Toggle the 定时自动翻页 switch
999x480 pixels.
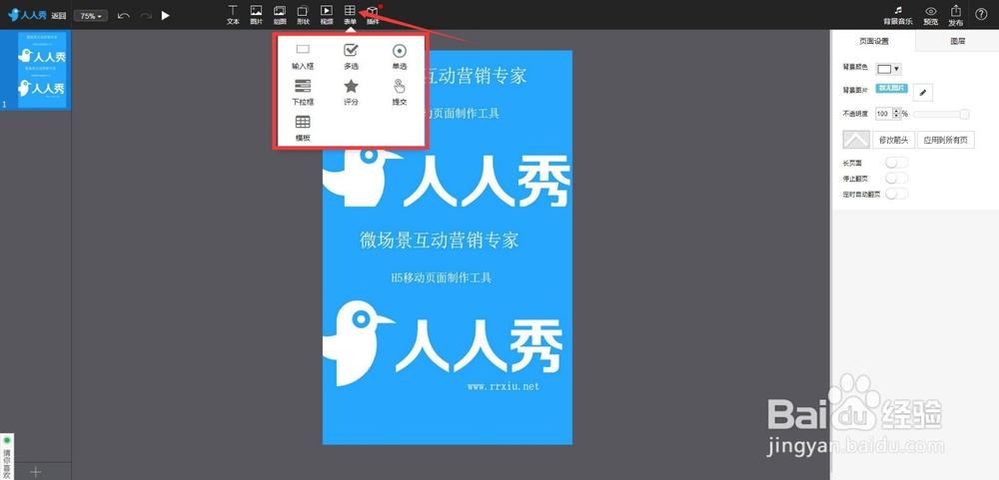pyautogui.click(x=896, y=194)
